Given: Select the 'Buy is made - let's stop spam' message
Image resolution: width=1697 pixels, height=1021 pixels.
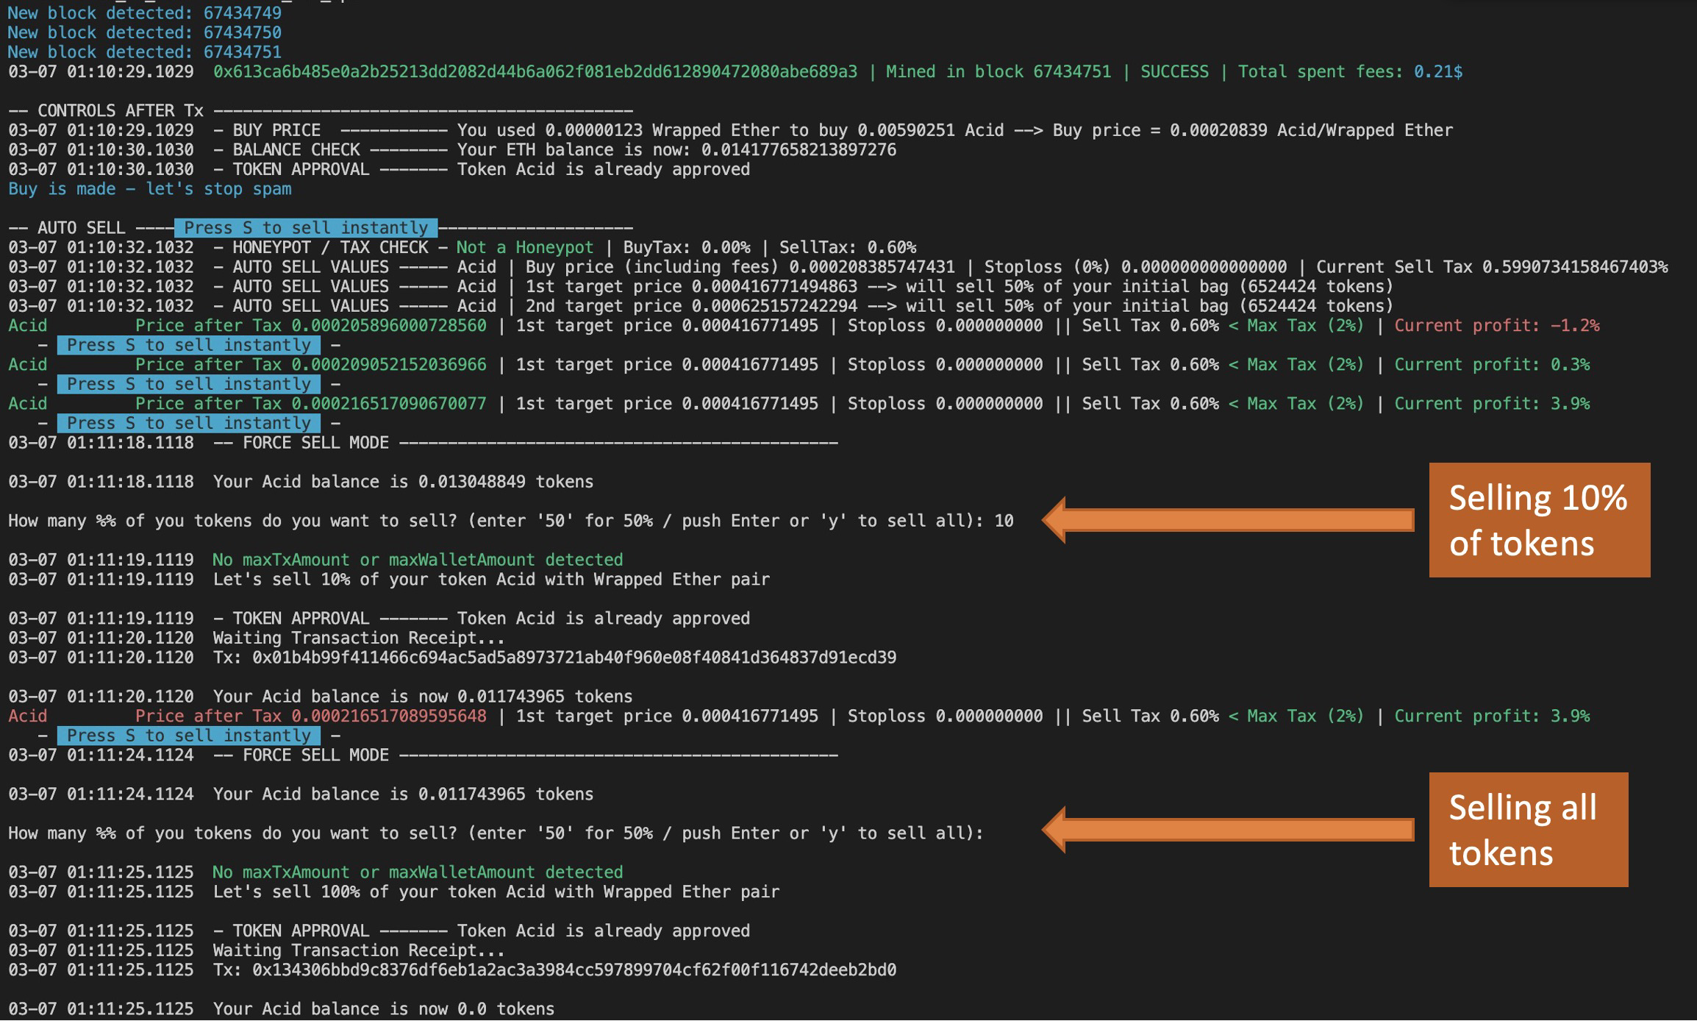Looking at the screenshot, I should (149, 189).
